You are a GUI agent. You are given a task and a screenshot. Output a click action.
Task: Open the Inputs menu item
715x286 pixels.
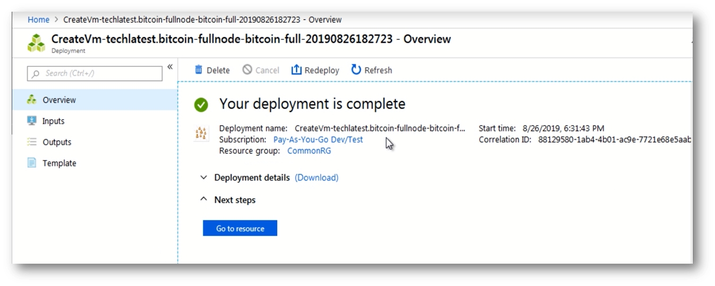(x=53, y=121)
